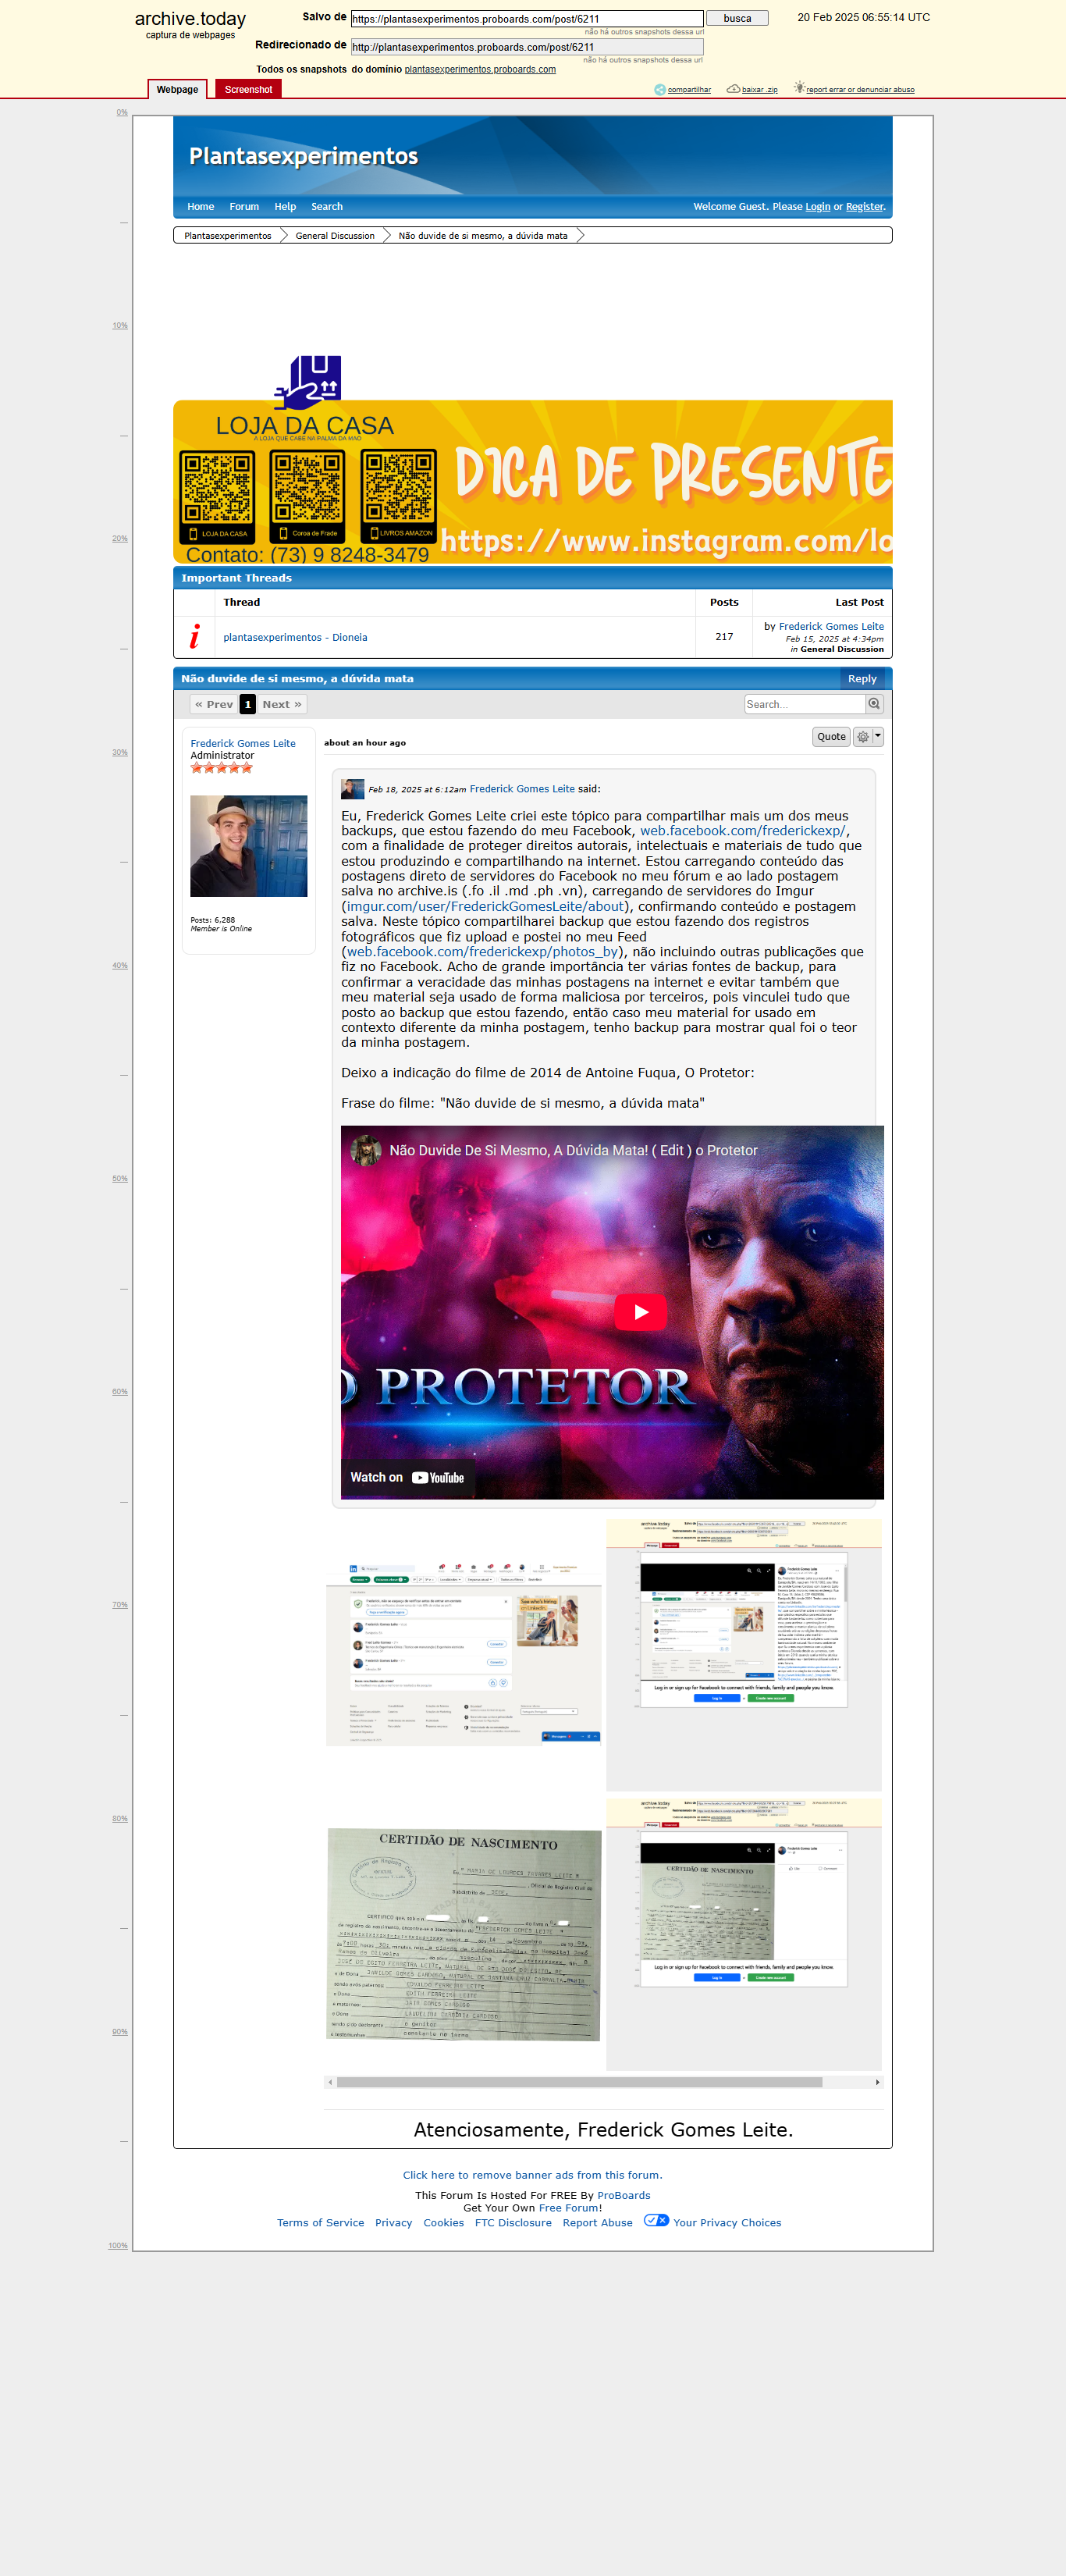The height and width of the screenshot is (2576, 1066).
Task: Click the Quote button
Action: click(831, 737)
